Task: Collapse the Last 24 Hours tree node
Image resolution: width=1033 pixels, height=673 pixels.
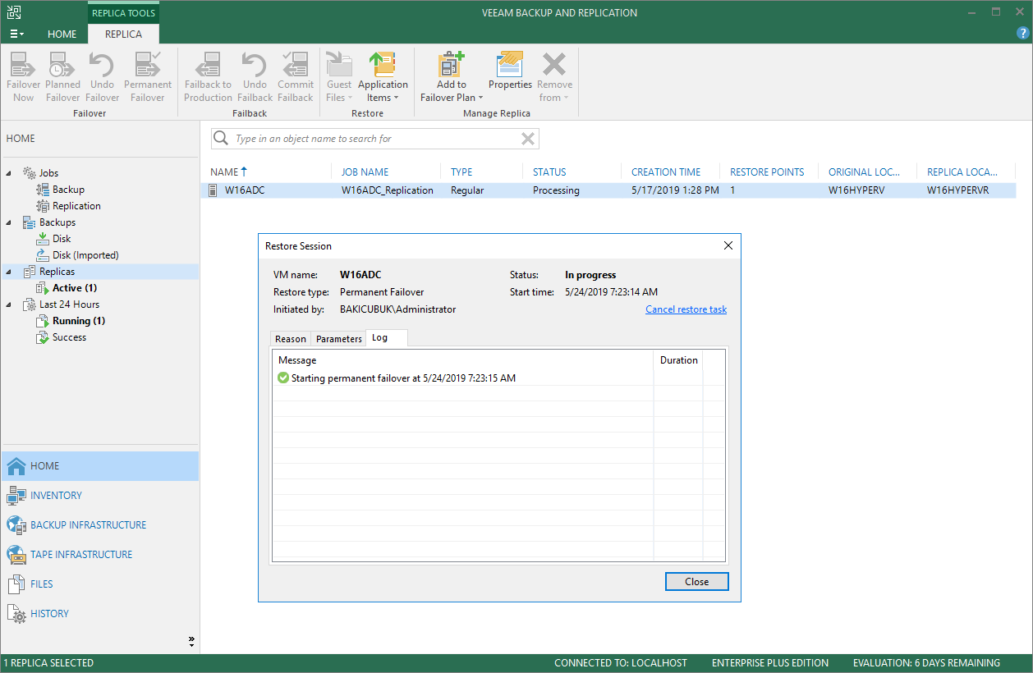Action: coord(9,304)
